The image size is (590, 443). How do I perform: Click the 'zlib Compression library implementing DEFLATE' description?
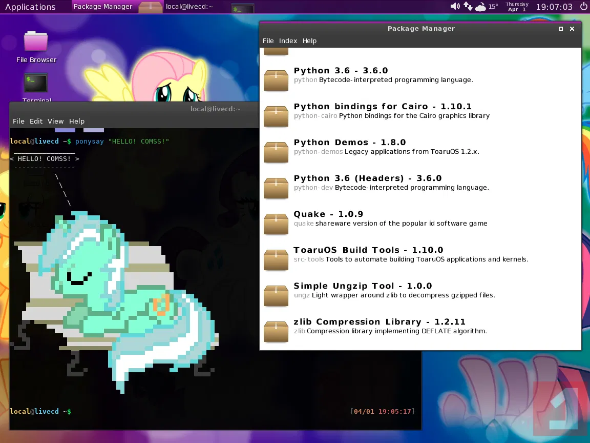click(x=390, y=331)
